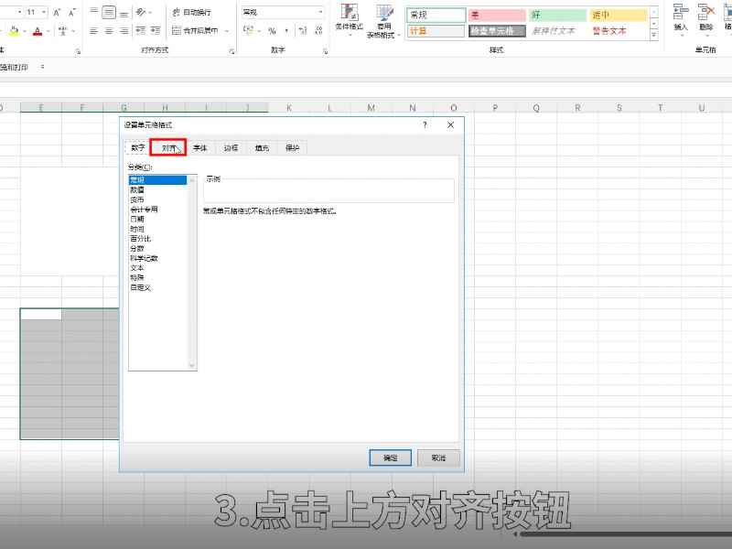The height and width of the screenshot is (549, 732).
Task: Click the Delete cells (删除) icon
Action: (x=705, y=17)
